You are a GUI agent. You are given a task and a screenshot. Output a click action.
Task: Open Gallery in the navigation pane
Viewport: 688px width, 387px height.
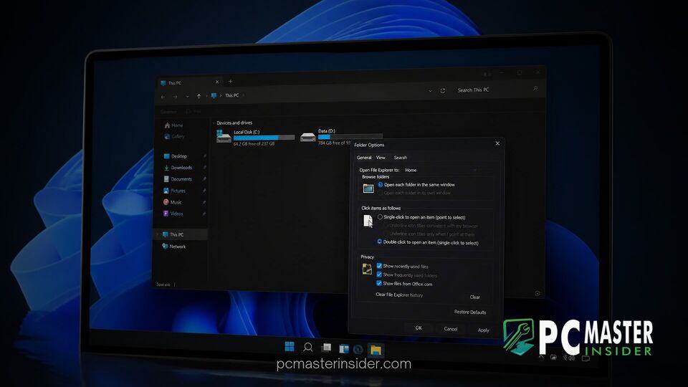[173, 136]
